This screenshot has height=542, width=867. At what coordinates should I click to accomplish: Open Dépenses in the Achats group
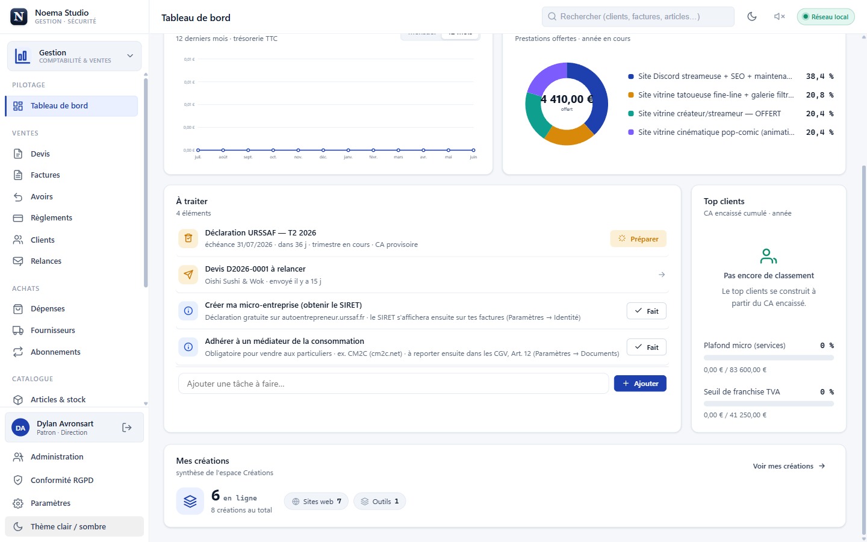pyautogui.click(x=71, y=309)
